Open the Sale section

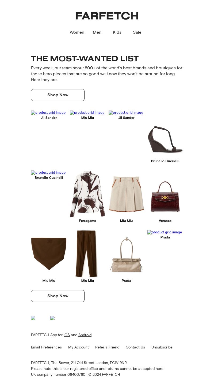pos(137,32)
